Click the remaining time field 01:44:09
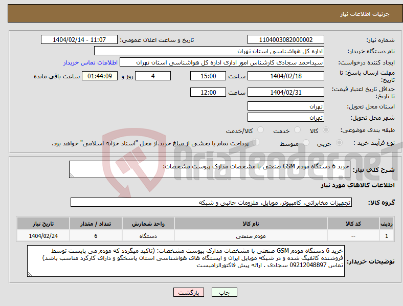 click(100, 76)
